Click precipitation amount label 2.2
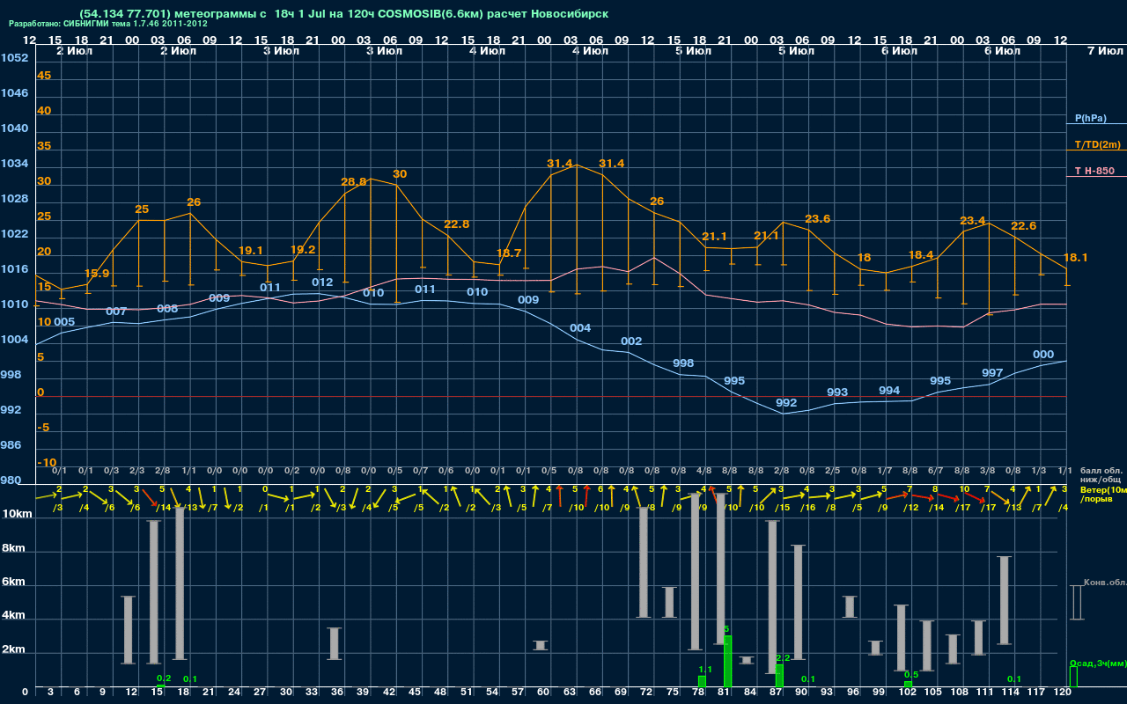1127x704 pixels. coord(783,658)
